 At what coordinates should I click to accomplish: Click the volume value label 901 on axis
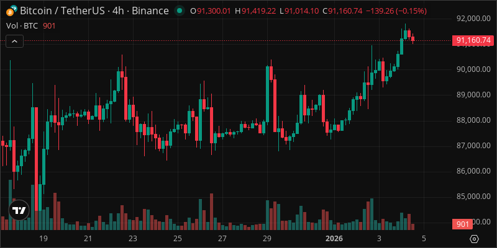point(462,224)
